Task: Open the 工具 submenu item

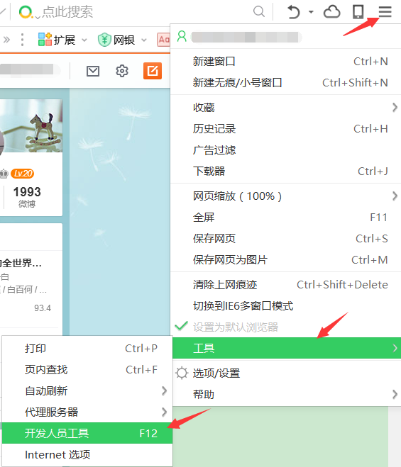Action: tap(287, 348)
